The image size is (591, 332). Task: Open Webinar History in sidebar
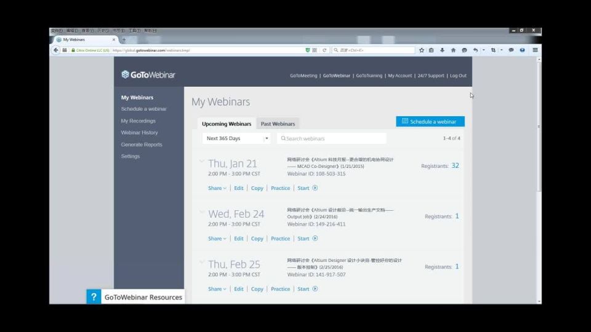[140, 133]
